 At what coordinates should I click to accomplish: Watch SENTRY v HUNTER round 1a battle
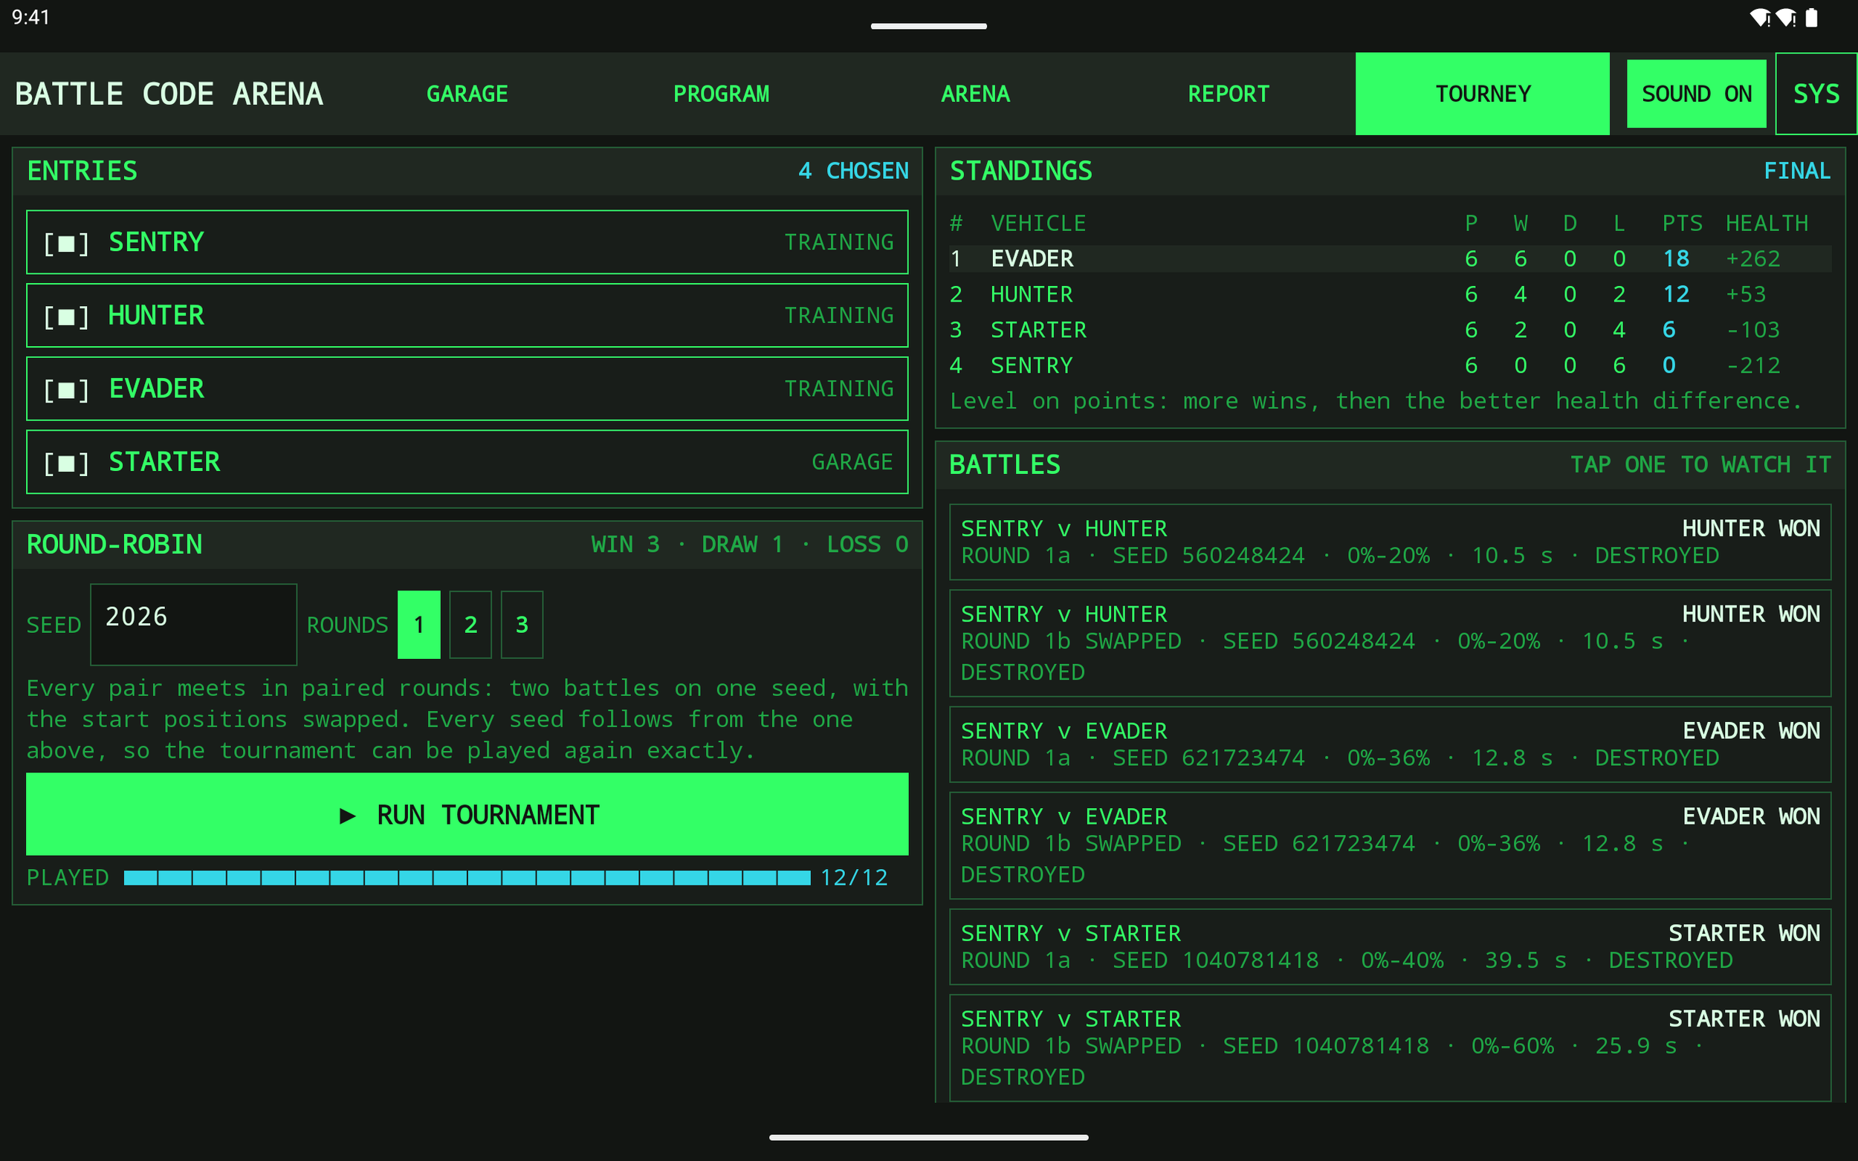tap(1391, 542)
